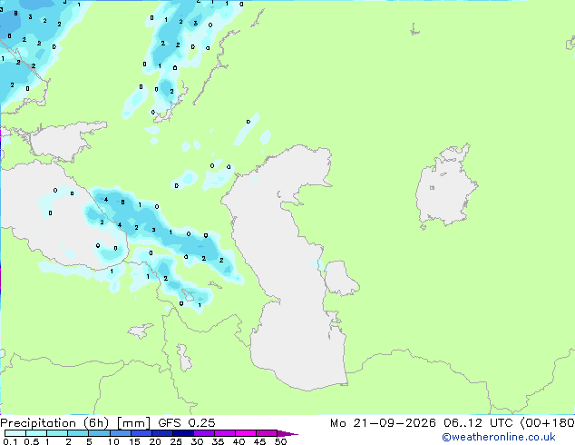The image size is (575, 445).
Task: Click Lake Van in eastern Turkey
Action: point(141,331)
